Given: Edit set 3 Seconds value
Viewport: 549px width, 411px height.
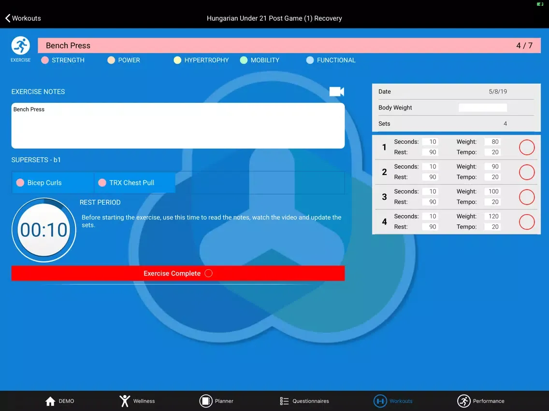Looking at the screenshot, I should click(430, 191).
